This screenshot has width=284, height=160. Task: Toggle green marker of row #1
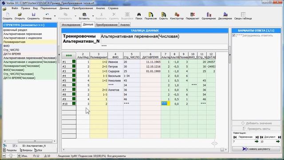click(74, 61)
